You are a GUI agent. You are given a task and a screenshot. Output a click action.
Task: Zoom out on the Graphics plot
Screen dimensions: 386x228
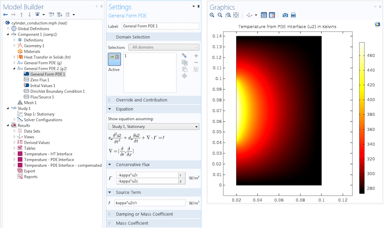pyautogui.click(x=220, y=15)
